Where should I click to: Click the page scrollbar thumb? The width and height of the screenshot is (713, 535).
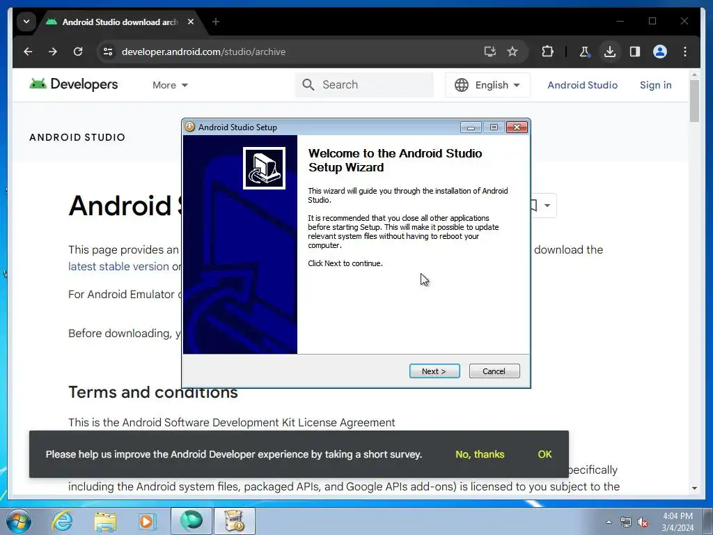click(x=694, y=101)
